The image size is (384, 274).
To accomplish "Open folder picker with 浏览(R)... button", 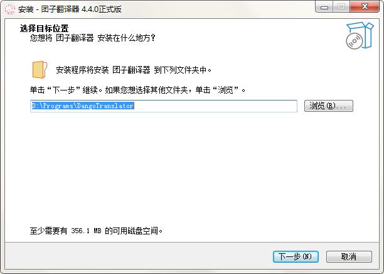I will (328, 106).
